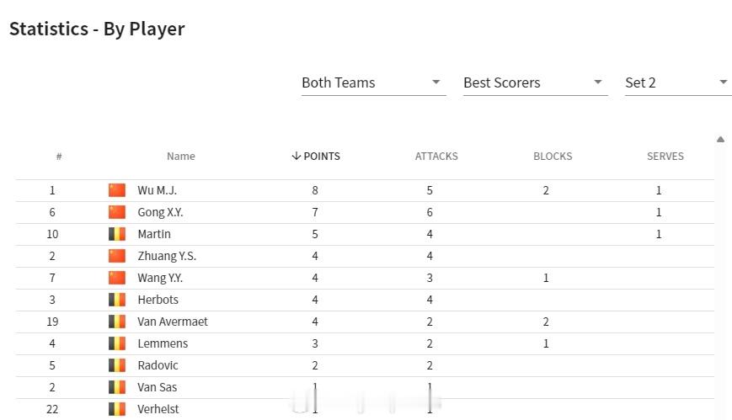Screen dimensions: 732x420
Task: Open the Both Teams dropdown
Action: coord(373,83)
